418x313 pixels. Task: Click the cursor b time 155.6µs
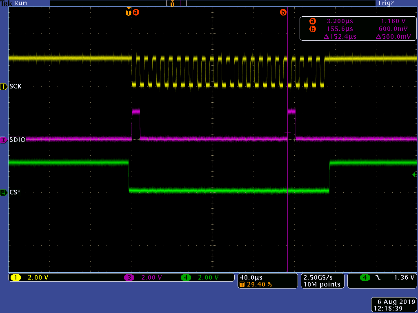coord(340,29)
